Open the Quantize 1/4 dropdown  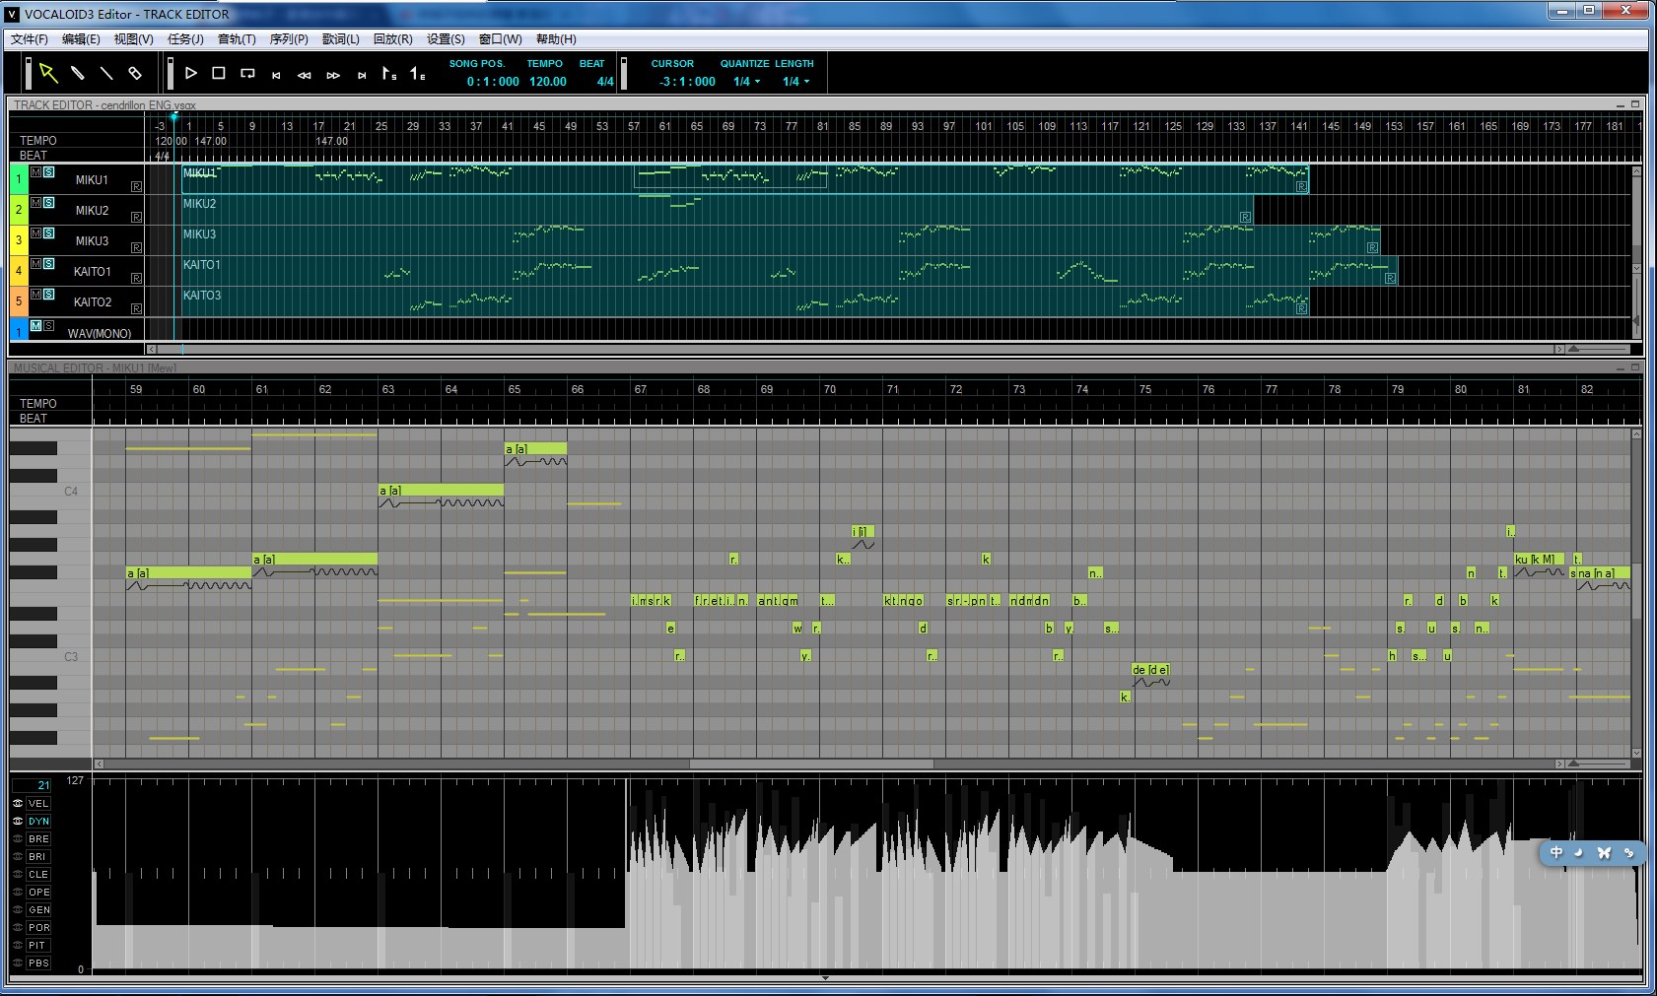pos(746,82)
